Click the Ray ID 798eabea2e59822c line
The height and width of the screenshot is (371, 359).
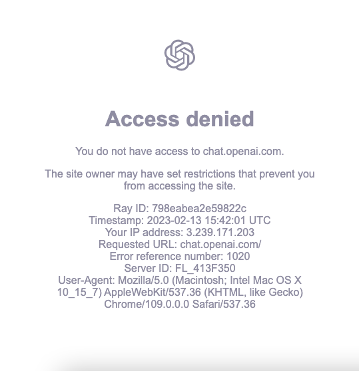pyautogui.click(x=180, y=209)
